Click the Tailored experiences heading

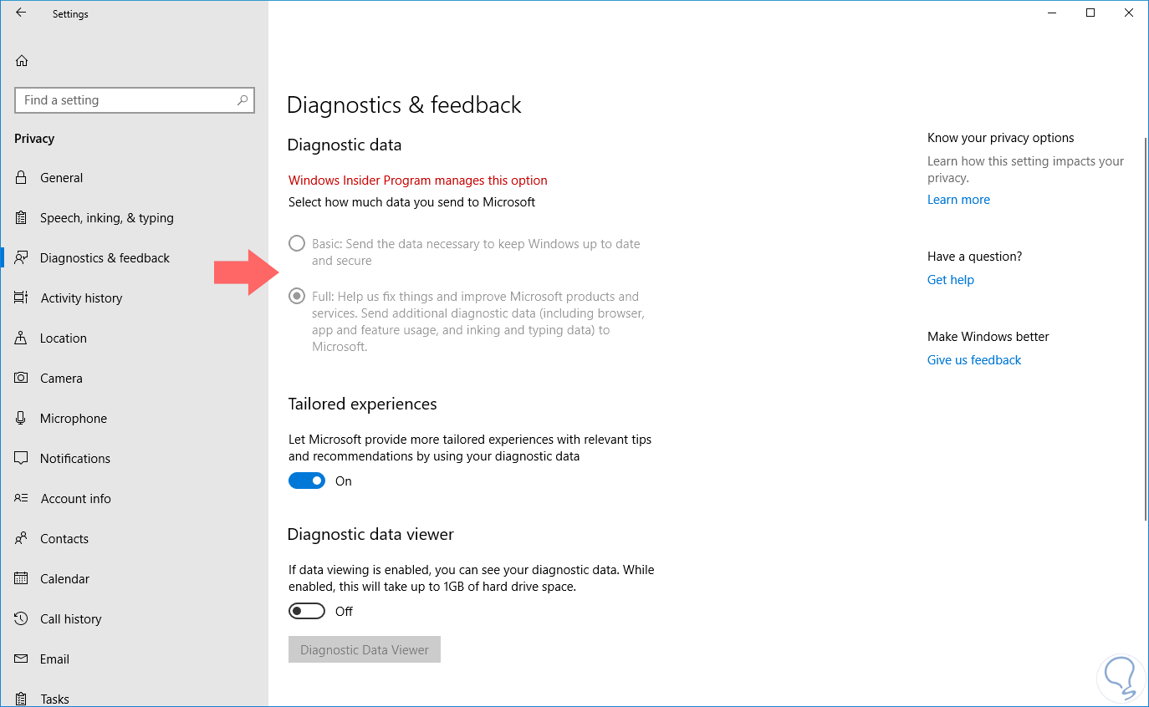pos(362,404)
